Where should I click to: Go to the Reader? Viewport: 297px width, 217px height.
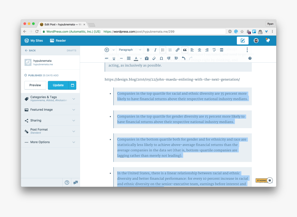tap(58, 40)
